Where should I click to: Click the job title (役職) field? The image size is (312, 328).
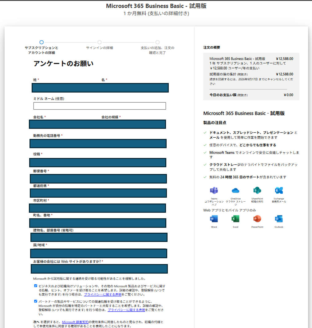pos(98,163)
